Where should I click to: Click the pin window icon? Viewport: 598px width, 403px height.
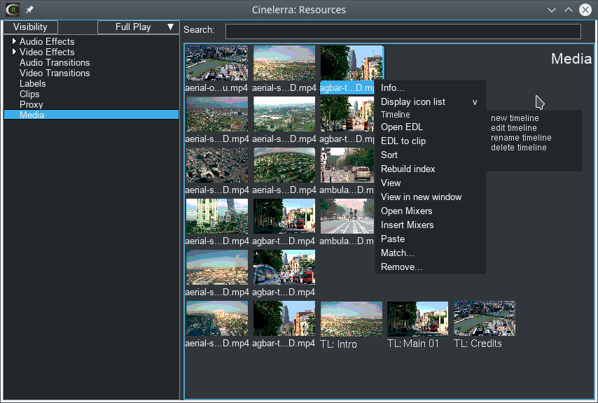coord(29,10)
